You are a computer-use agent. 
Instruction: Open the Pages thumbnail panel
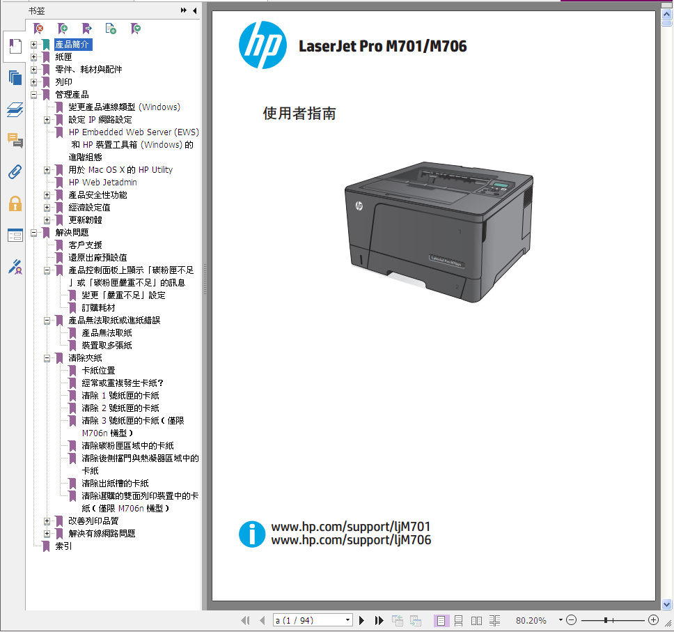(x=15, y=78)
